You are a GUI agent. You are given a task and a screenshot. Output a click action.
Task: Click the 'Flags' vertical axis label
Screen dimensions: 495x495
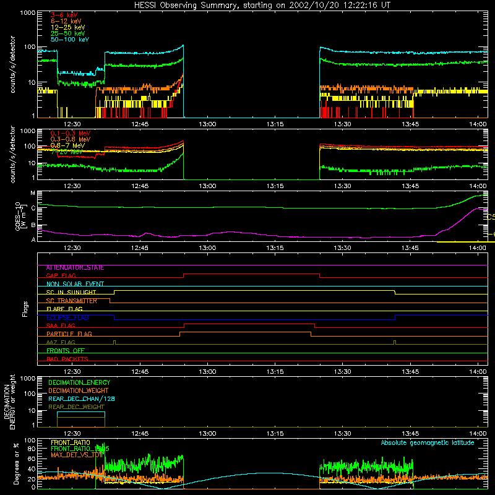[25, 309]
